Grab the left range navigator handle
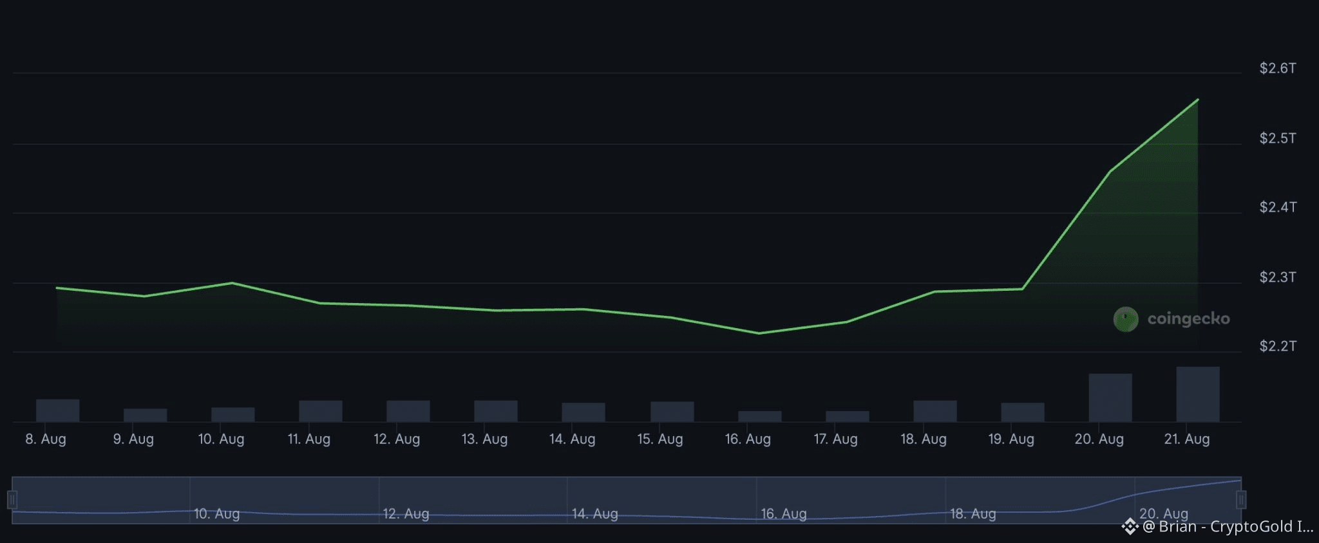The width and height of the screenshot is (1319, 543). [x=12, y=500]
